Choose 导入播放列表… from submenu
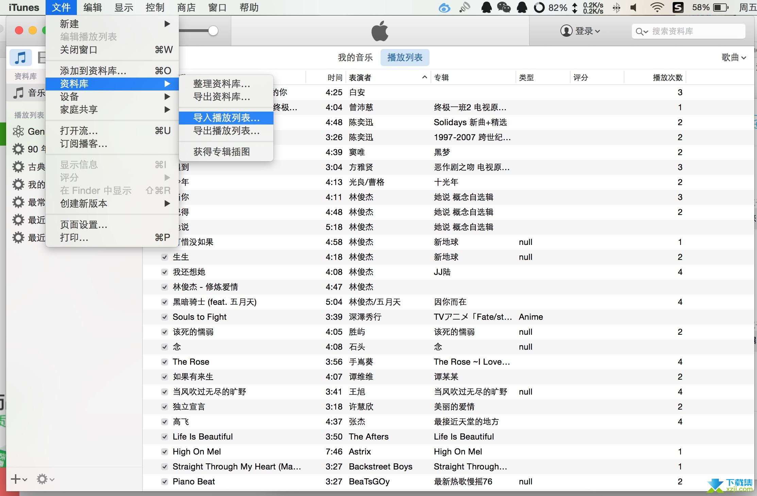 point(226,118)
